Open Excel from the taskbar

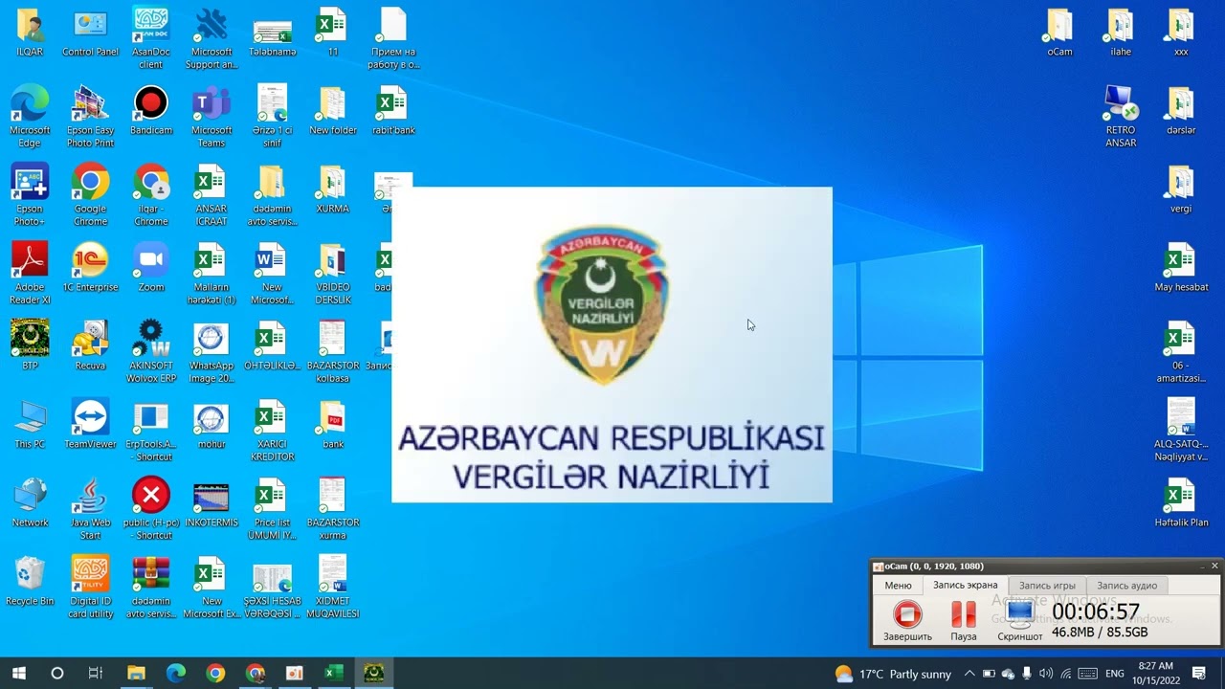[333, 674]
